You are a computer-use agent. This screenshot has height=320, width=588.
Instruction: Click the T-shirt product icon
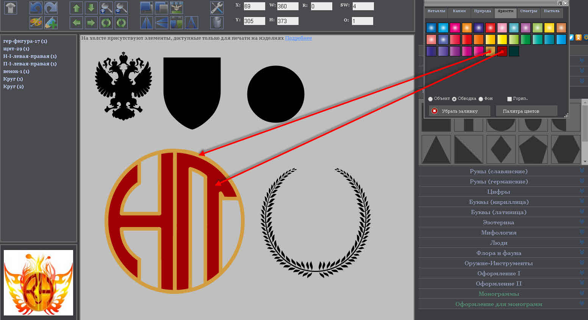point(11,8)
